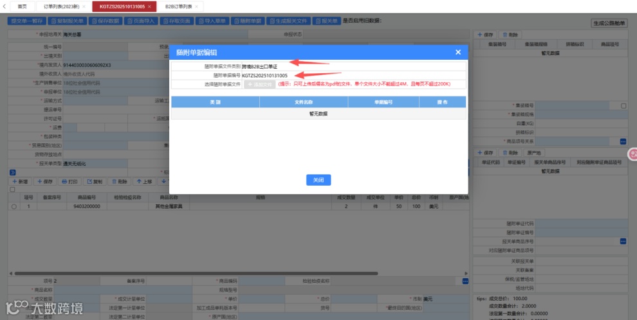Click the scrollbar left arrow under goods table

tap(10, 273)
